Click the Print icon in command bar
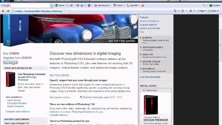222x125 pixels. pos(191,11)
